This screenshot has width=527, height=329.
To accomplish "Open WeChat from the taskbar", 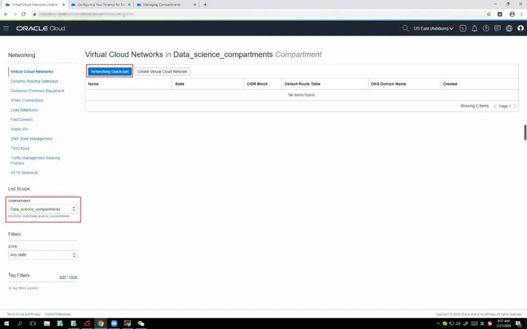I will (x=141, y=323).
